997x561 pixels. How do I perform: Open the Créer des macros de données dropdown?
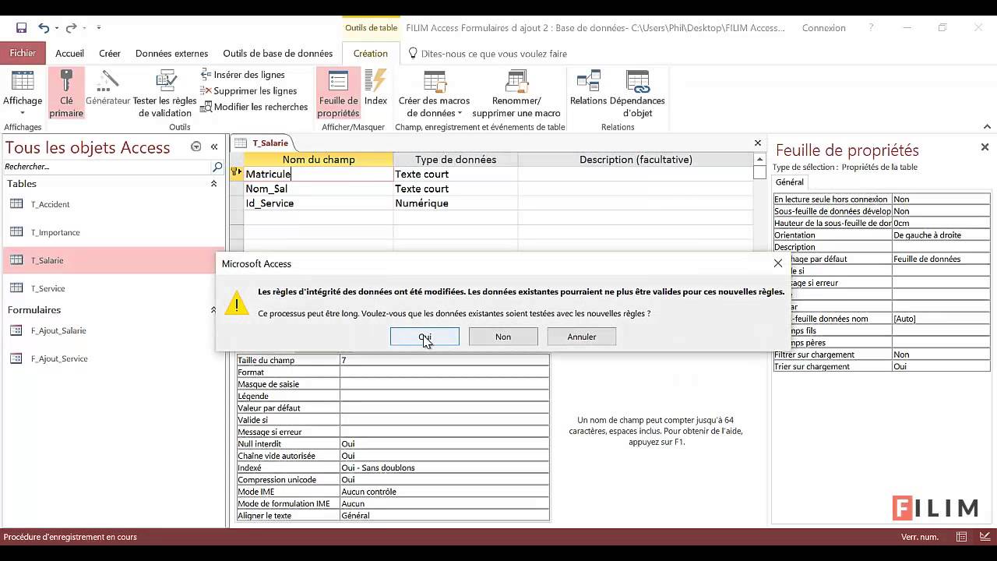[x=434, y=93]
